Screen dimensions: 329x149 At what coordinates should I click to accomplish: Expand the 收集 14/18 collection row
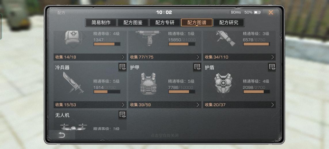pyautogui.click(x=90, y=57)
